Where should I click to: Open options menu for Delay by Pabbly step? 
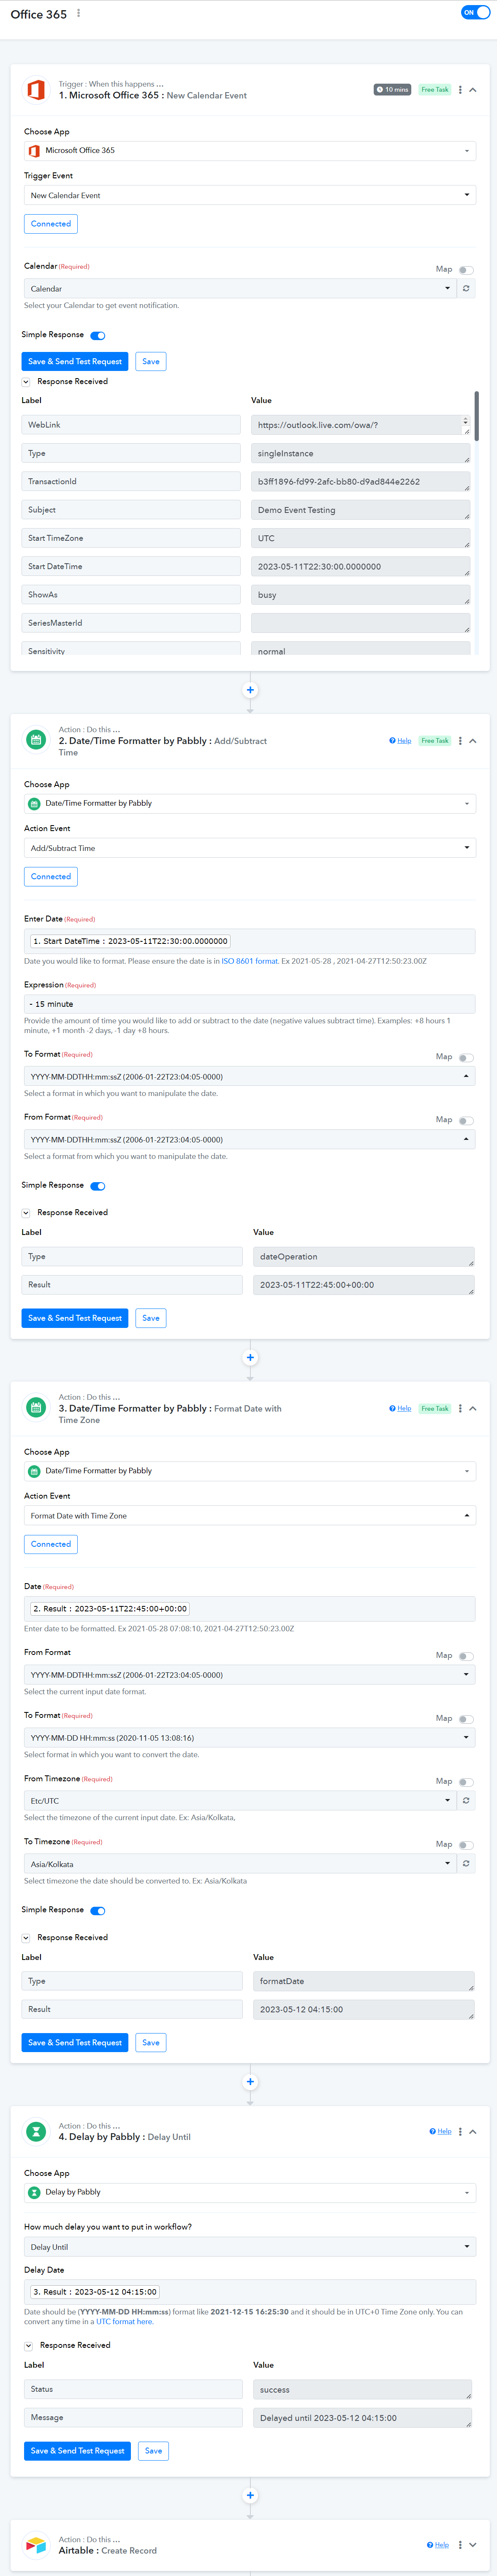tap(460, 2131)
